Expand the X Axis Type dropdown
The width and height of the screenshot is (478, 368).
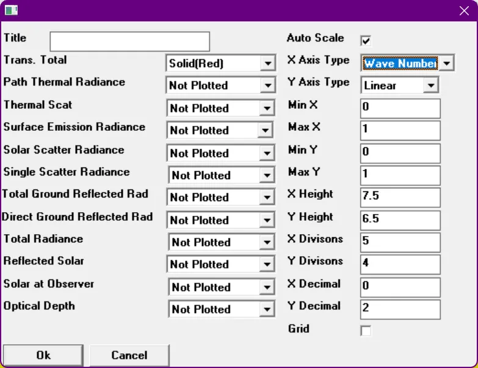coord(447,64)
